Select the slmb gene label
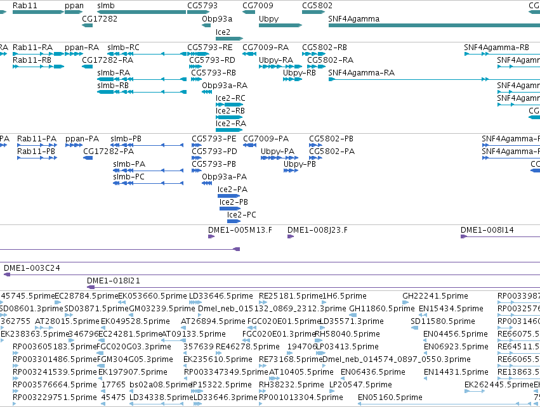This screenshot has width=540, height=407. coord(106,6)
